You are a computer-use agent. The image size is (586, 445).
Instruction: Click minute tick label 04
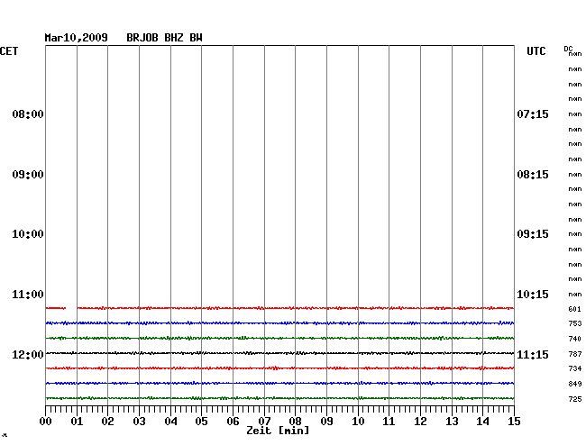click(170, 422)
